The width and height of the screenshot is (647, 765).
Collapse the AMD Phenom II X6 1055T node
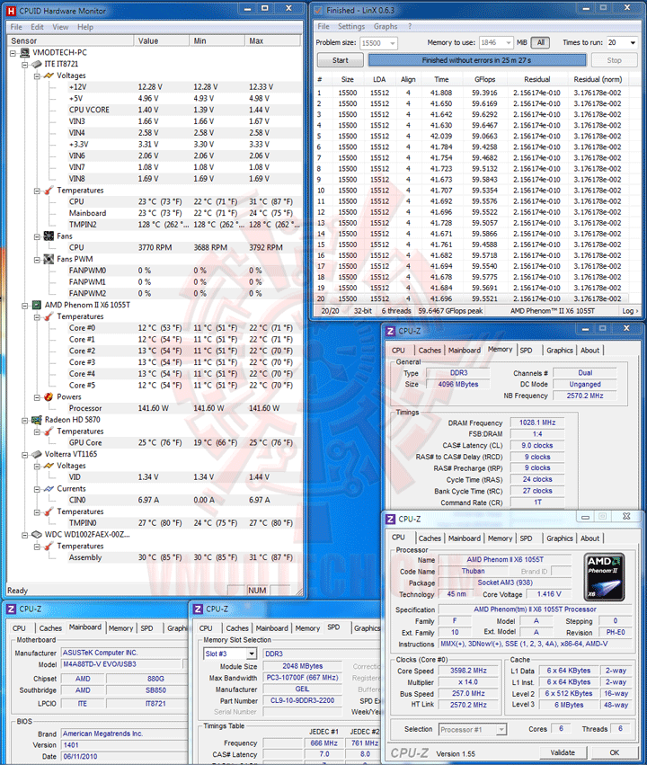[x=25, y=306]
